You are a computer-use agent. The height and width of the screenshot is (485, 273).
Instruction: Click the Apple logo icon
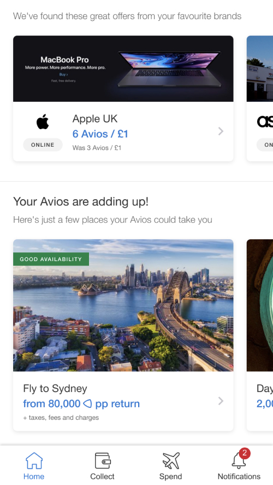[43, 122]
